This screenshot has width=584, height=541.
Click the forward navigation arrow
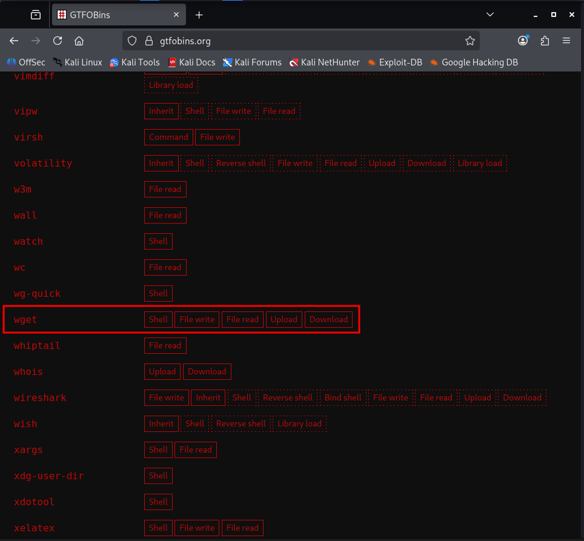[36, 41]
